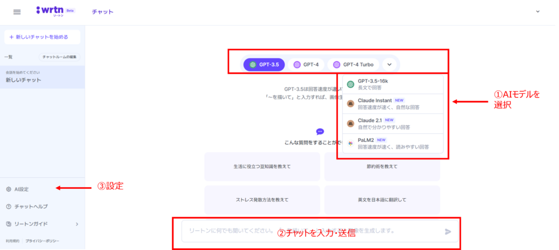Image resolution: width=559 pixels, height=250 pixels.
Task: Open the hamburger menu icon
Action: 17,12
